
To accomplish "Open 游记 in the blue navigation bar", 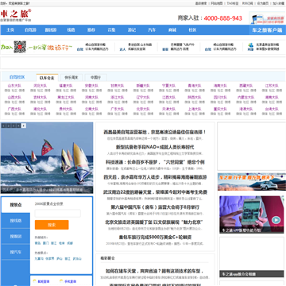I will click(x=132, y=30).
